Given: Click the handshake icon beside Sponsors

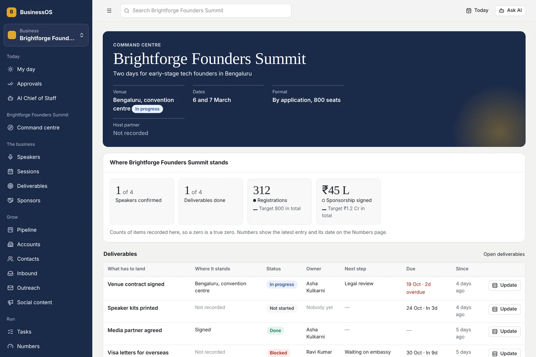Looking at the screenshot, I should tap(10, 200).
